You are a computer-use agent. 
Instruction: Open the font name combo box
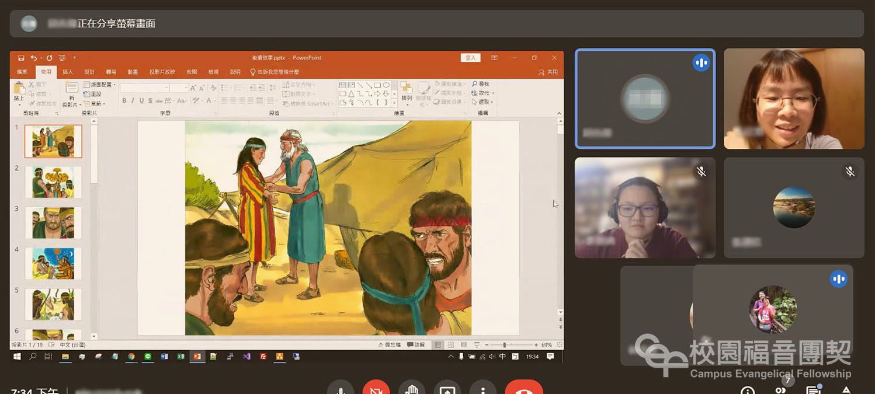point(144,88)
